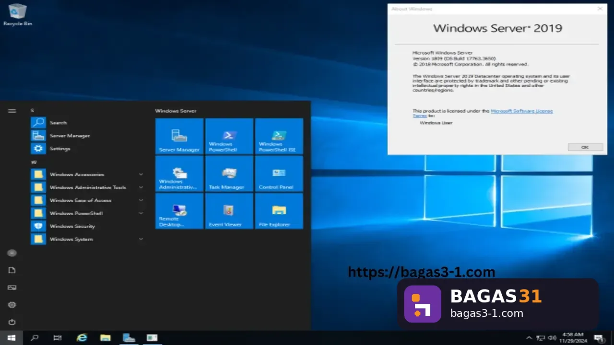Click the taskbar clock and date

(x=572, y=338)
